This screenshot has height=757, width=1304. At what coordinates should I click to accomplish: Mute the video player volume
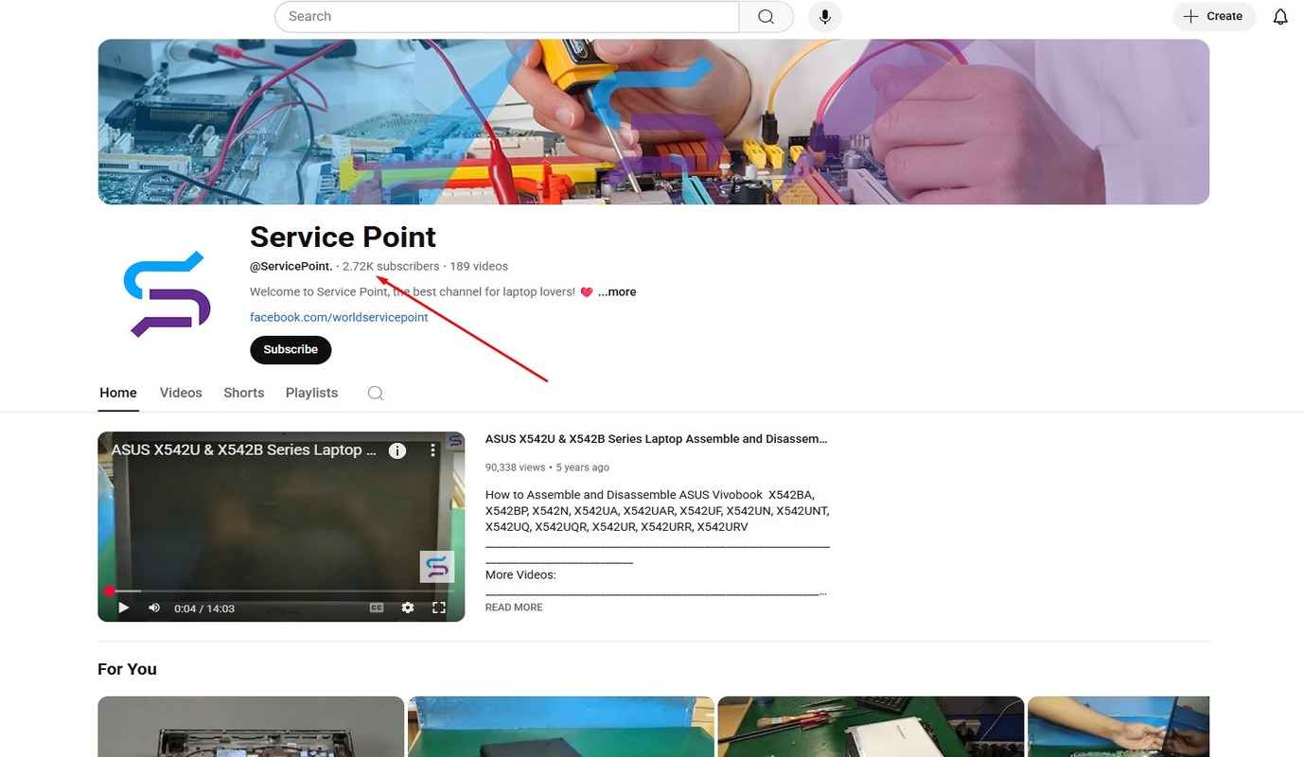pyautogui.click(x=154, y=607)
